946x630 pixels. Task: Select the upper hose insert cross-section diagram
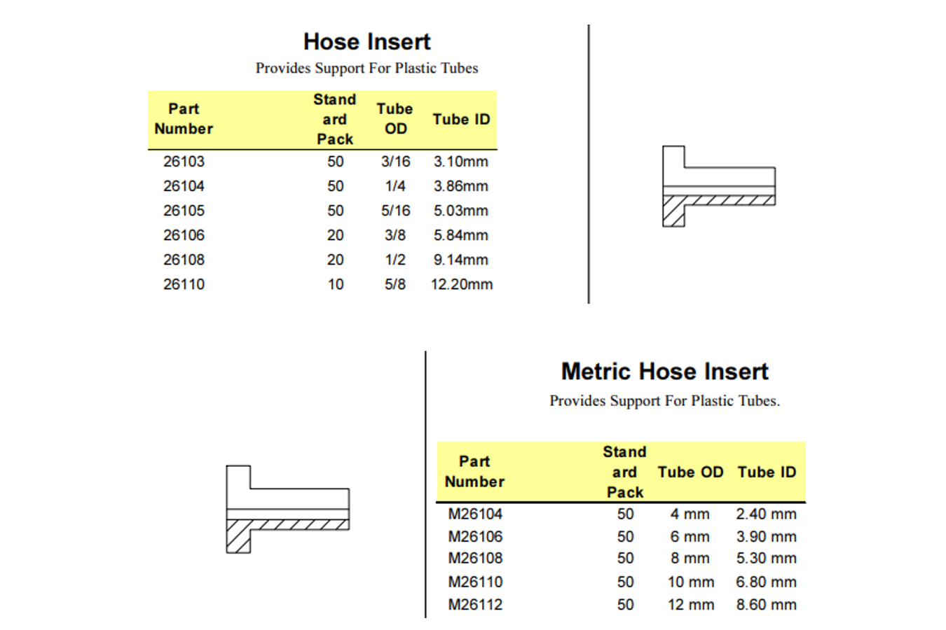[719, 186]
